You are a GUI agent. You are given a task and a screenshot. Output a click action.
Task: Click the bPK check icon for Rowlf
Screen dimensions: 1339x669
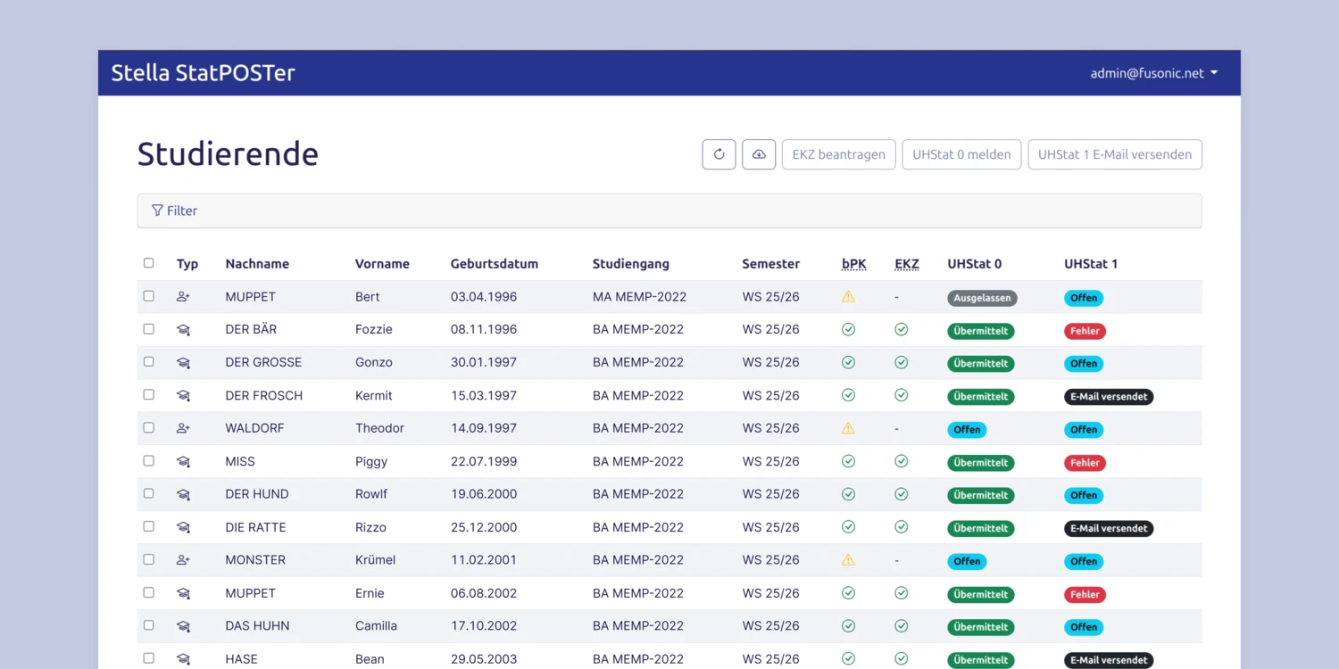pos(848,494)
